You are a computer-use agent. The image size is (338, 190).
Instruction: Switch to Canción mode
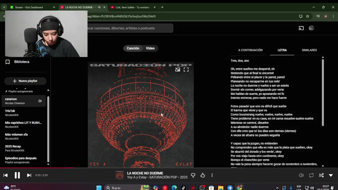point(133,48)
